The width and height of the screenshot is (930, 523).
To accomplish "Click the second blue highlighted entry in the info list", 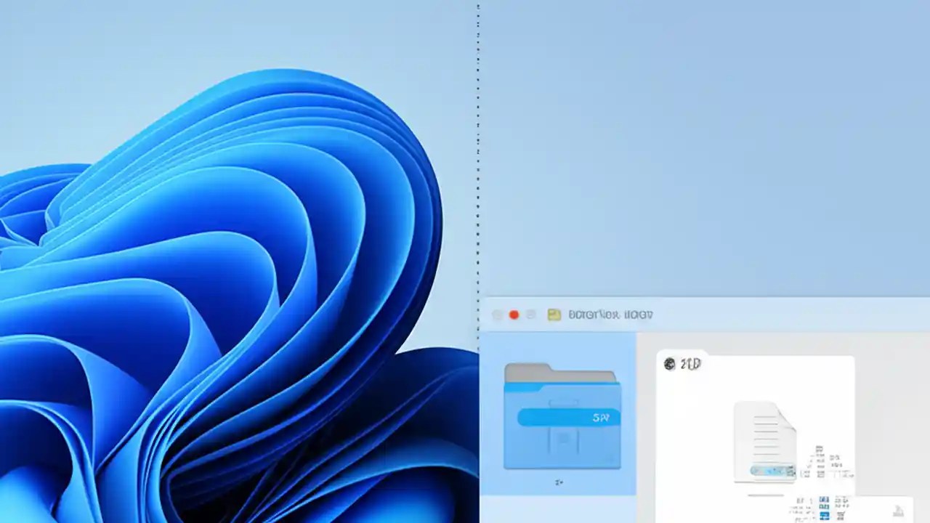I will pyautogui.click(x=824, y=506).
